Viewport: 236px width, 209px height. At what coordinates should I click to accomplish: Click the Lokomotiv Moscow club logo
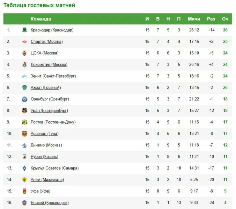point(25,65)
